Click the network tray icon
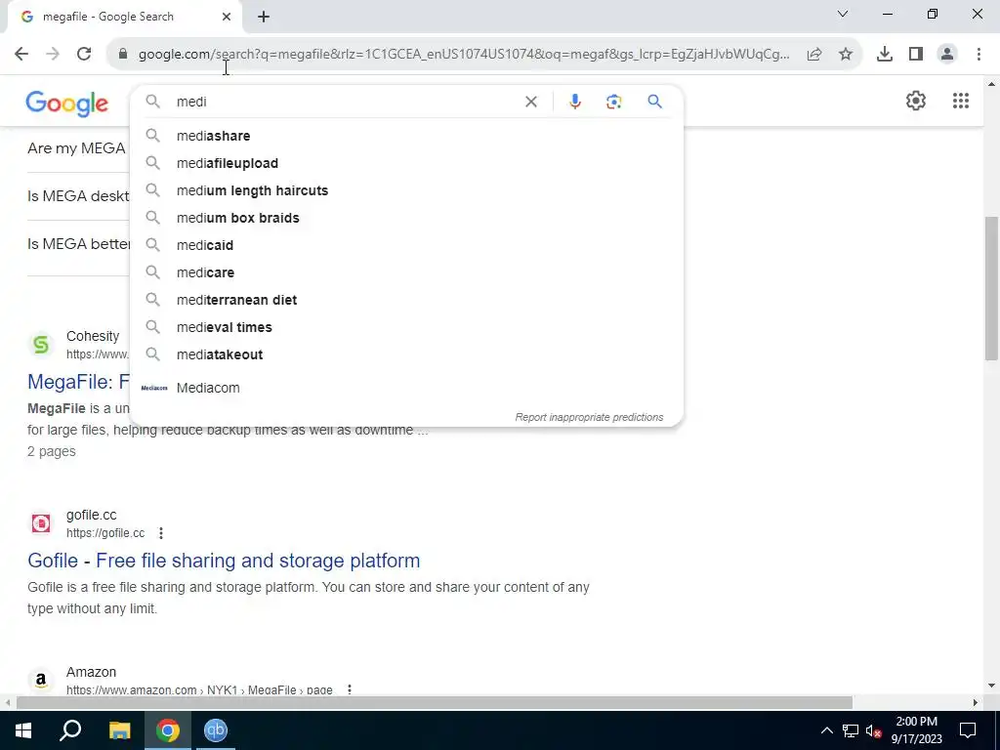 coord(851,730)
